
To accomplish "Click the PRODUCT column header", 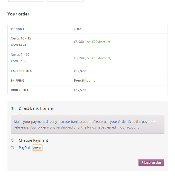I will pyautogui.click(x=17, y=29).
